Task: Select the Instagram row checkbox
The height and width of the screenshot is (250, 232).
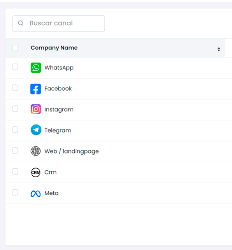Action: pos(15,109)
